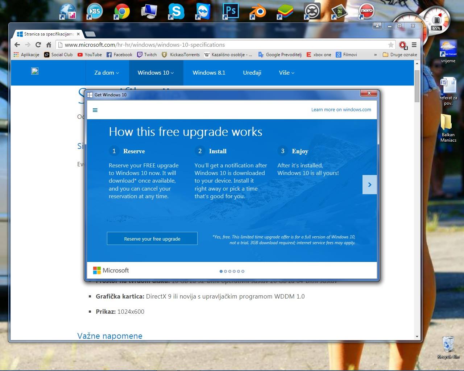Open the Aplikacije apps bookmark
The image size is (464, 371).
pyautogui.click(x=26, y=55)
